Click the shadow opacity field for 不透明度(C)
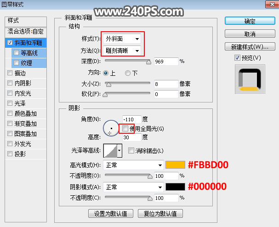The image size is (279, 227). [166, 198]
